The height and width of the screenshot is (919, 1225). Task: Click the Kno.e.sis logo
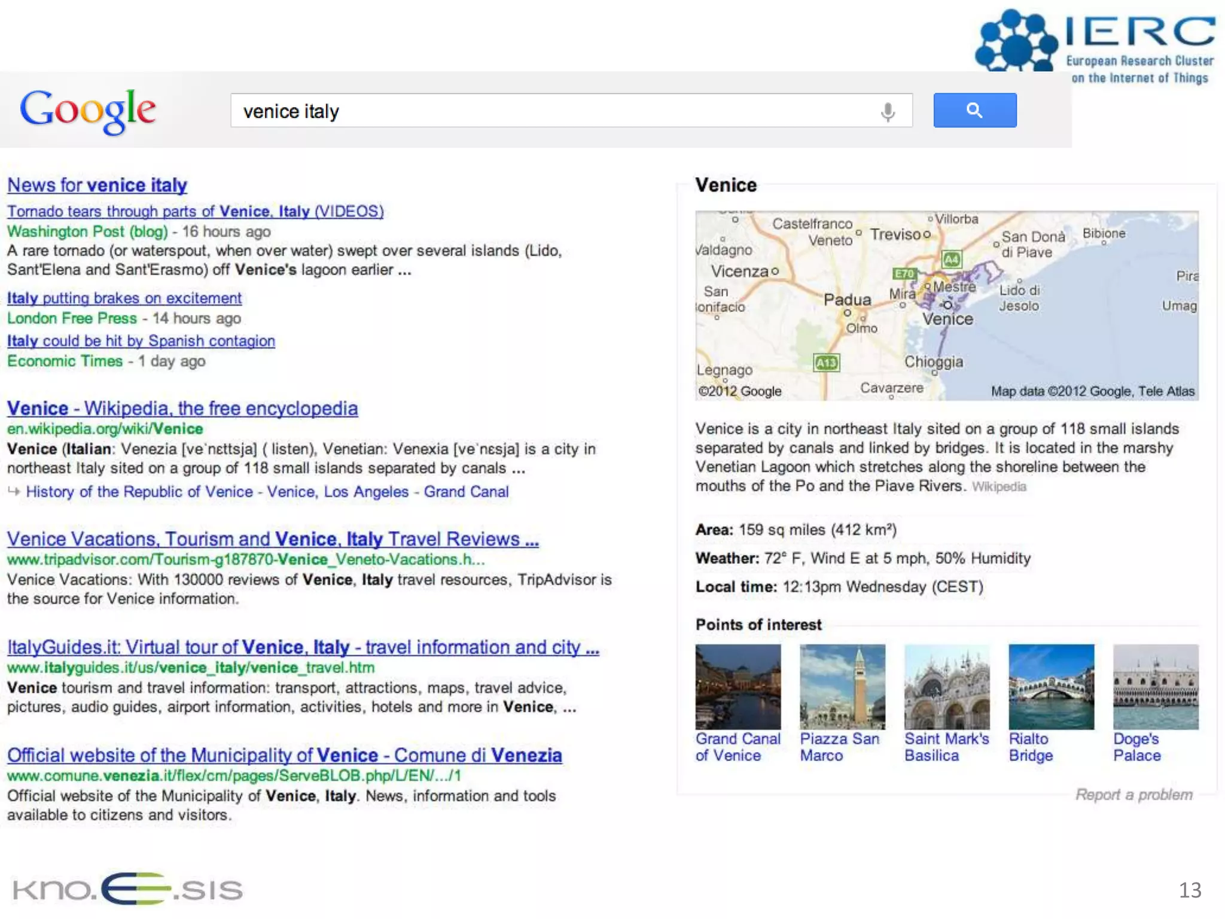coord(127,888)
